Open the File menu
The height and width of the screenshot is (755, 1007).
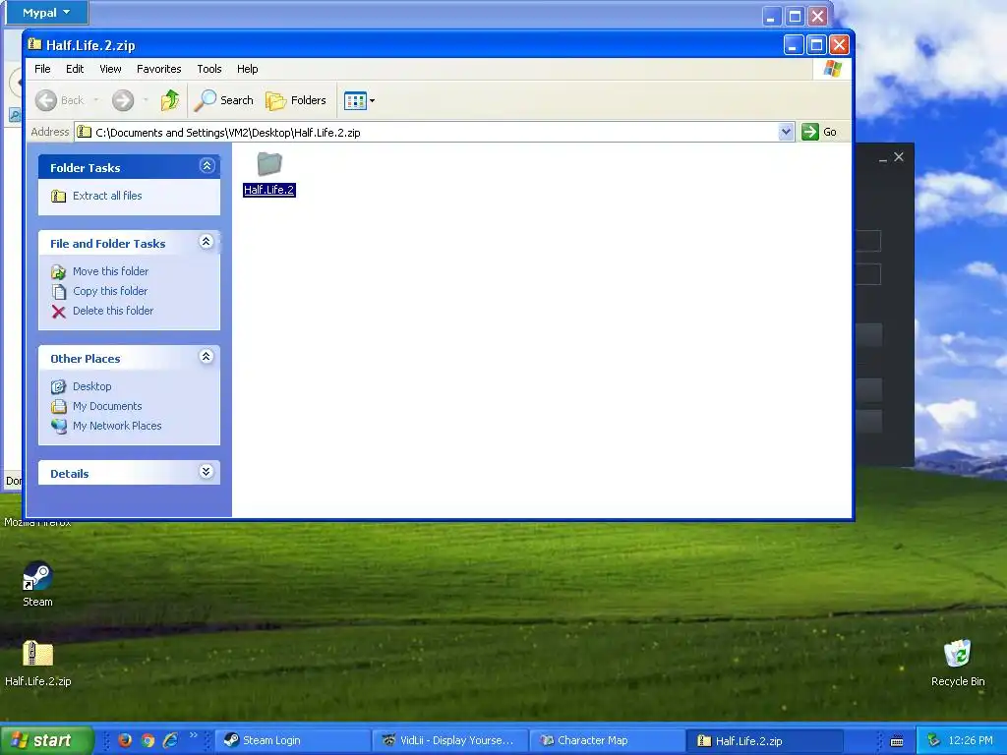pos(42,69)
